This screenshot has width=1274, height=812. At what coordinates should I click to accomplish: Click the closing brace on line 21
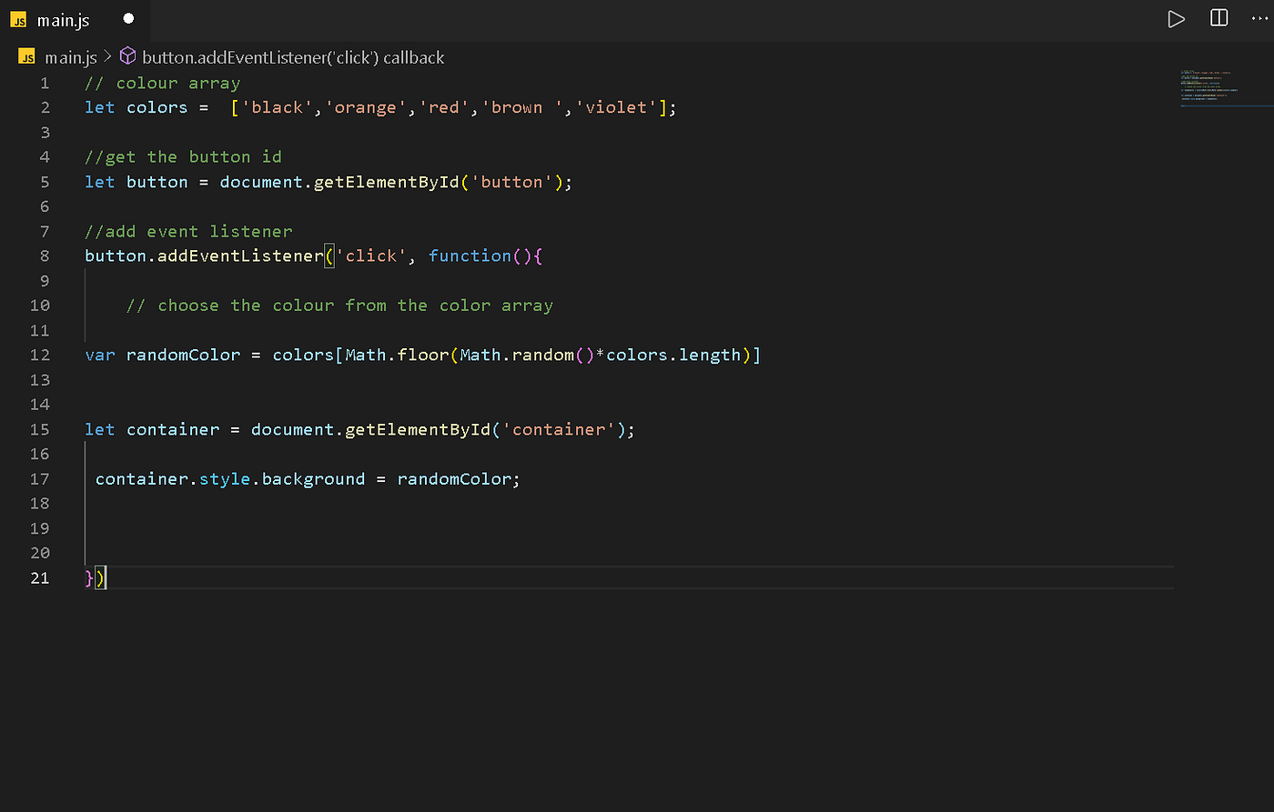tap(89, 577)
